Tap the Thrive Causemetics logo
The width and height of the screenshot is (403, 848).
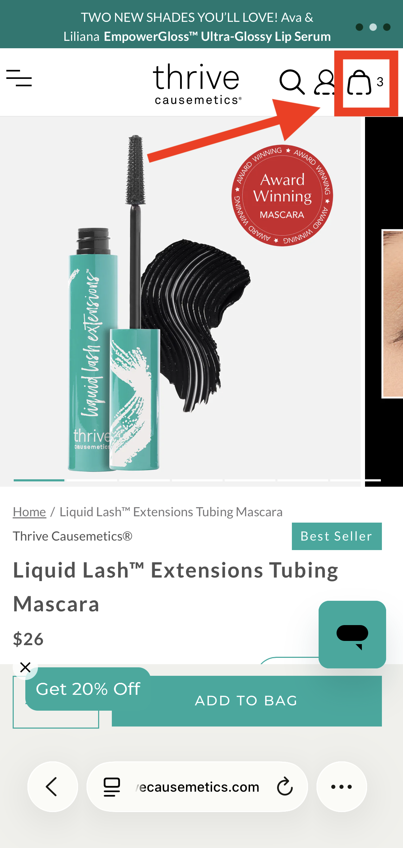click(197, 84)
